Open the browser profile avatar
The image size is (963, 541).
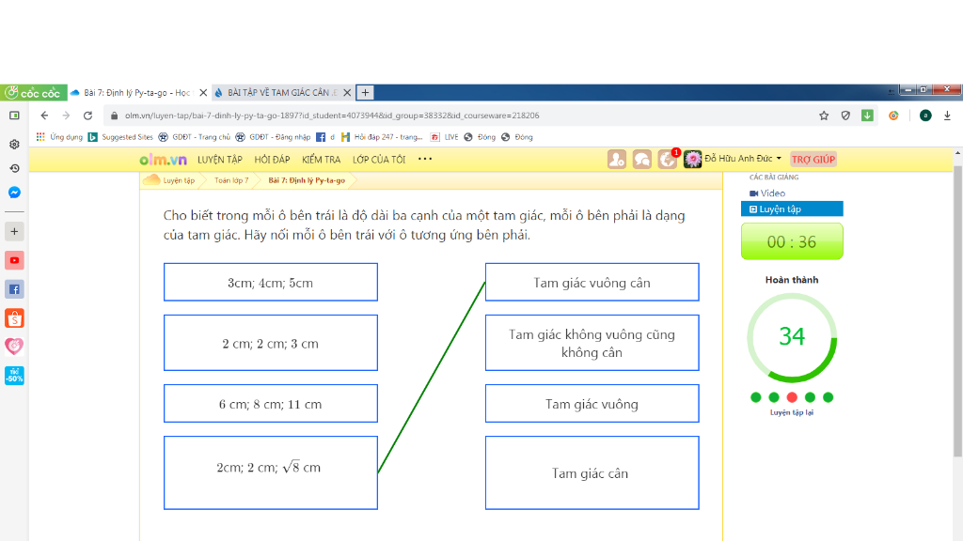click(x=925, y=116)
